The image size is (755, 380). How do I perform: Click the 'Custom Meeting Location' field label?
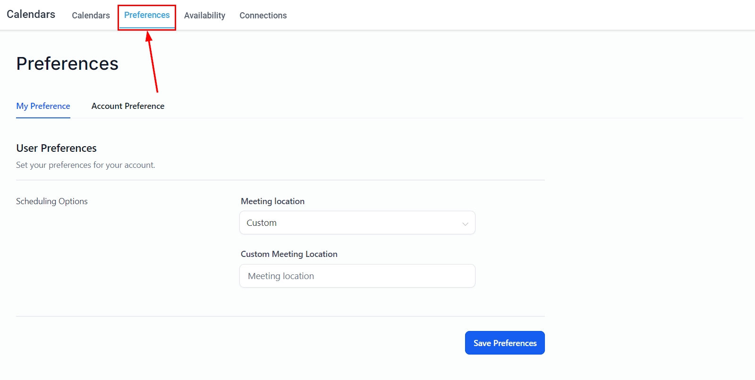tap(289, 254)
